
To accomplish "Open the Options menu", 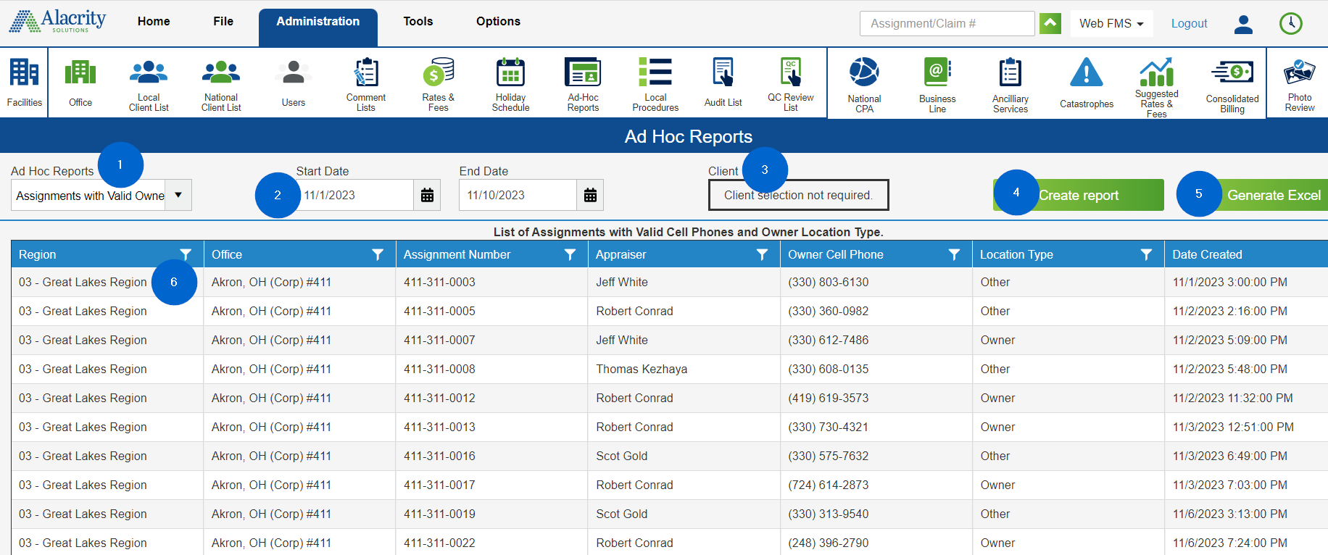I will pyautogui.click(x=498, y=22).
